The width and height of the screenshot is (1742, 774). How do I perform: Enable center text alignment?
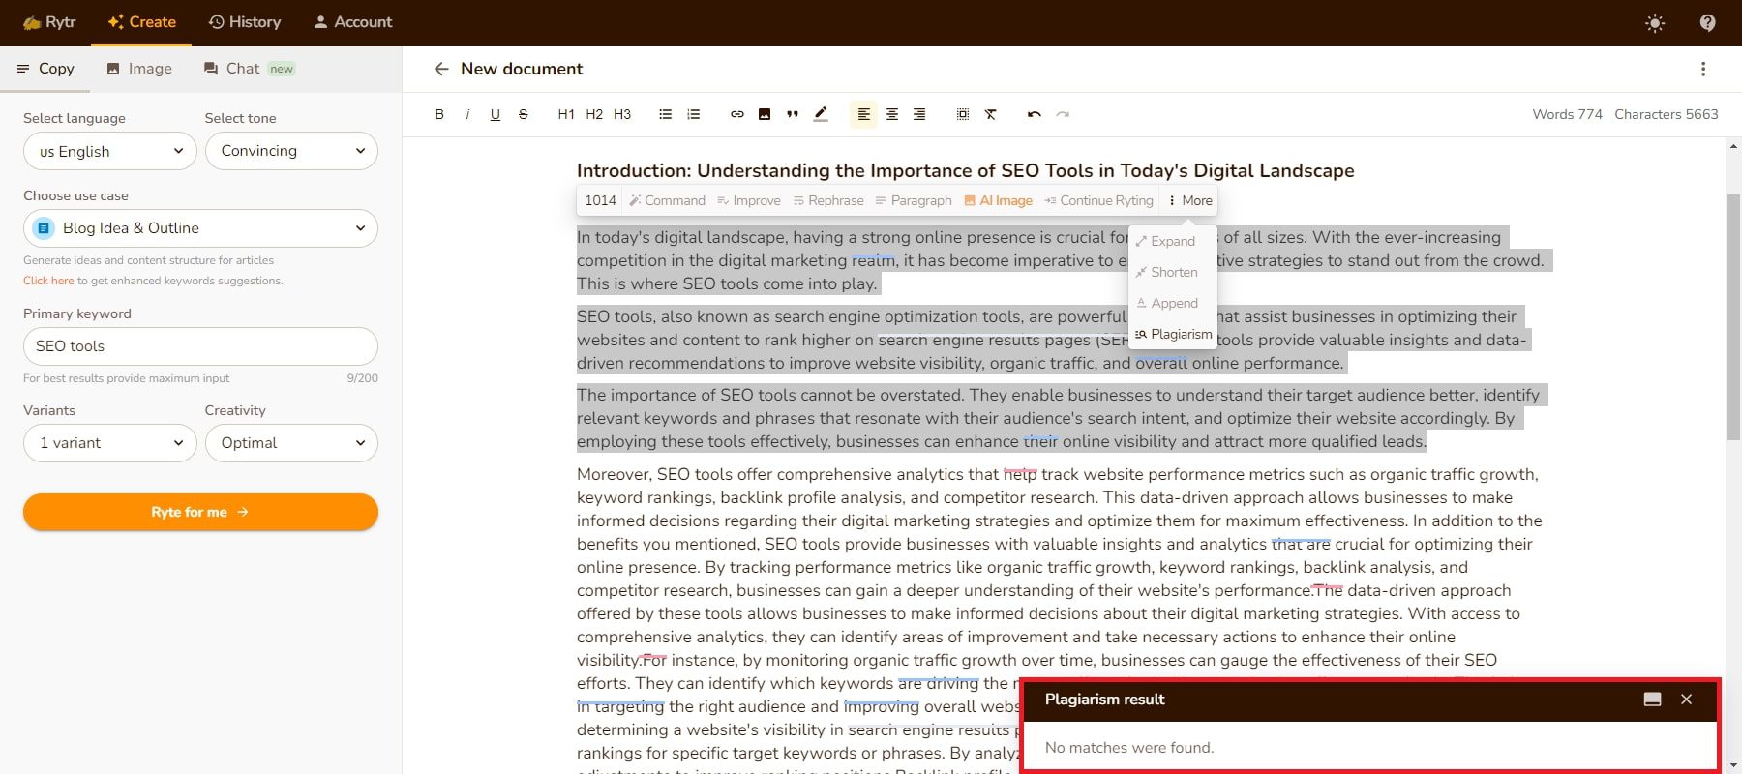point(891,114)
